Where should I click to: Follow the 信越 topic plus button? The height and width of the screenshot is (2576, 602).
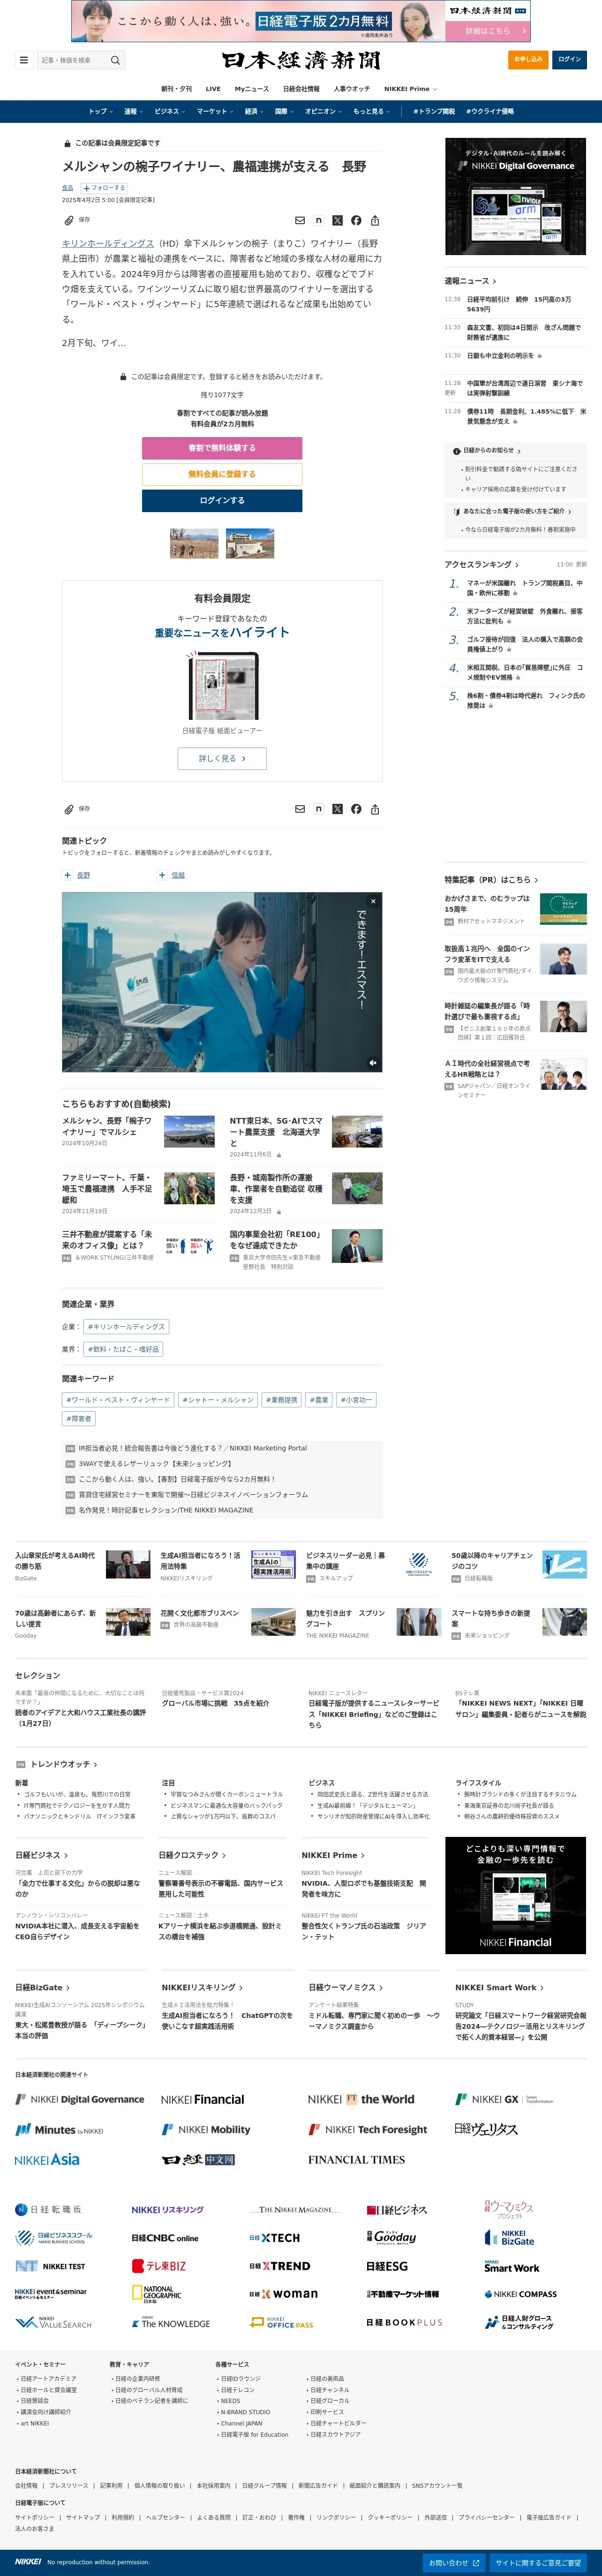click(162, 875)
